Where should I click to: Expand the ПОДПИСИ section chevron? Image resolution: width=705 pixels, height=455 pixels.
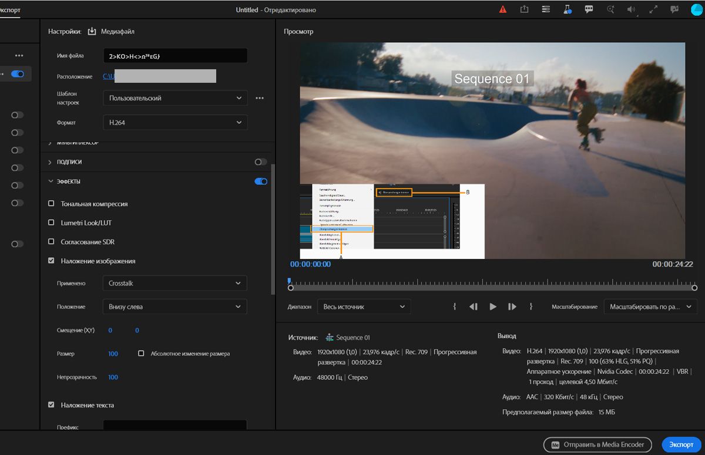pos(51,161)
